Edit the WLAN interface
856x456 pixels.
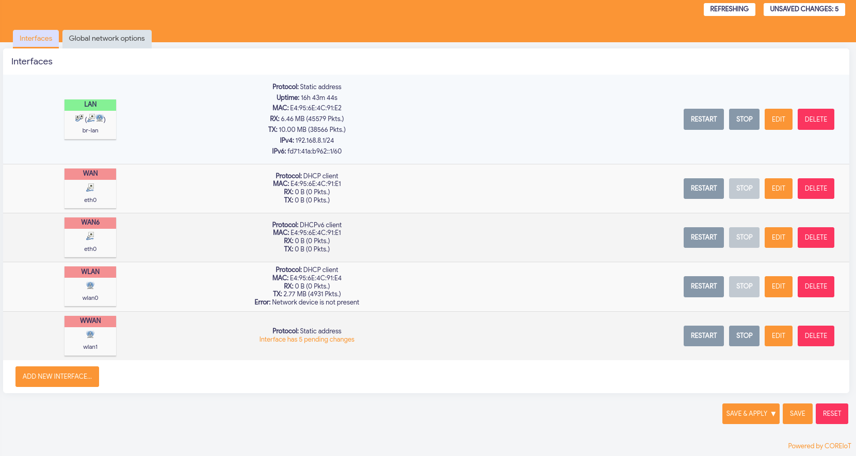pyautogui.click(x=778, y=286)
